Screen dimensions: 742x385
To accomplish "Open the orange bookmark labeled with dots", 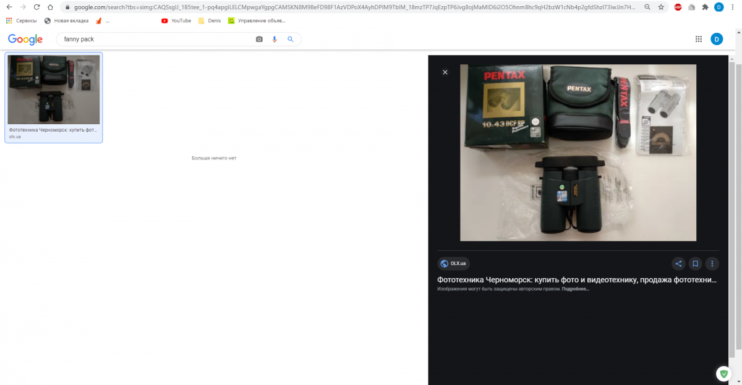I will (103, 20).
